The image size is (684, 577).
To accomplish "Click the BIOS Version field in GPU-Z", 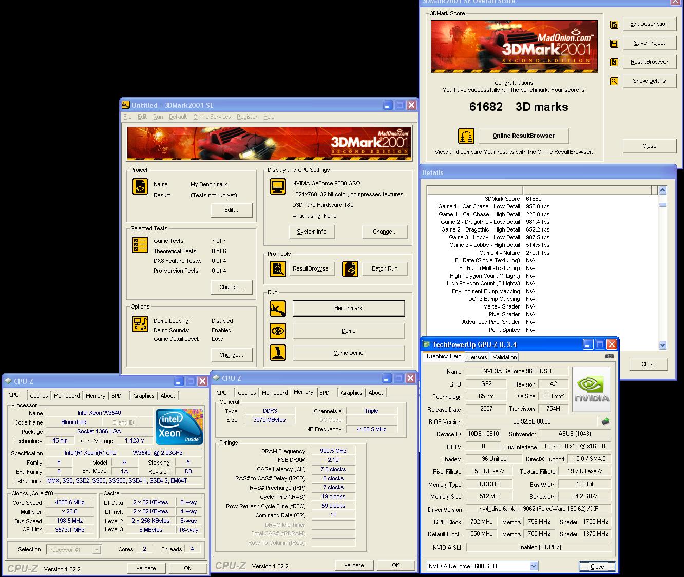I will coord(531,421).
